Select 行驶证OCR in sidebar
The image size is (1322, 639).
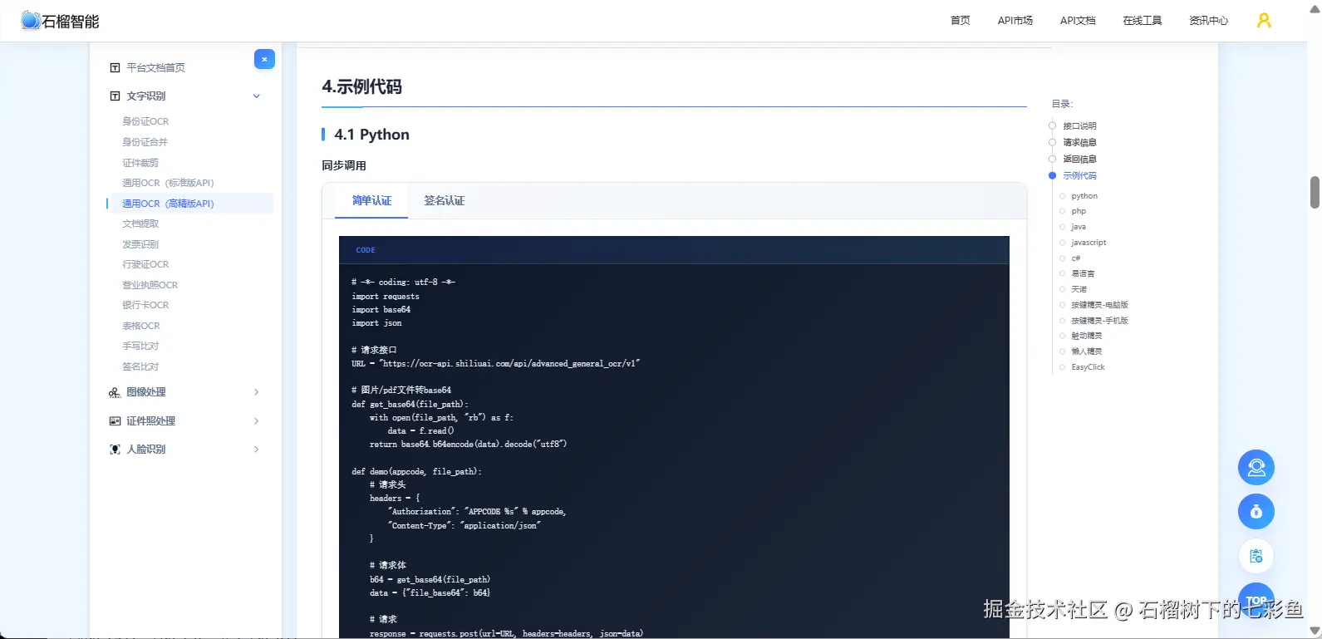tap(145, 264)
